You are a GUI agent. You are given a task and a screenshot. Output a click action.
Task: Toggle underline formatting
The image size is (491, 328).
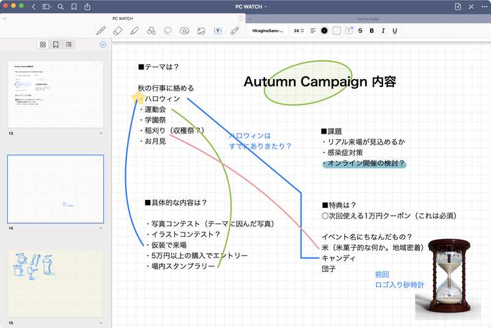pos(395,31)
